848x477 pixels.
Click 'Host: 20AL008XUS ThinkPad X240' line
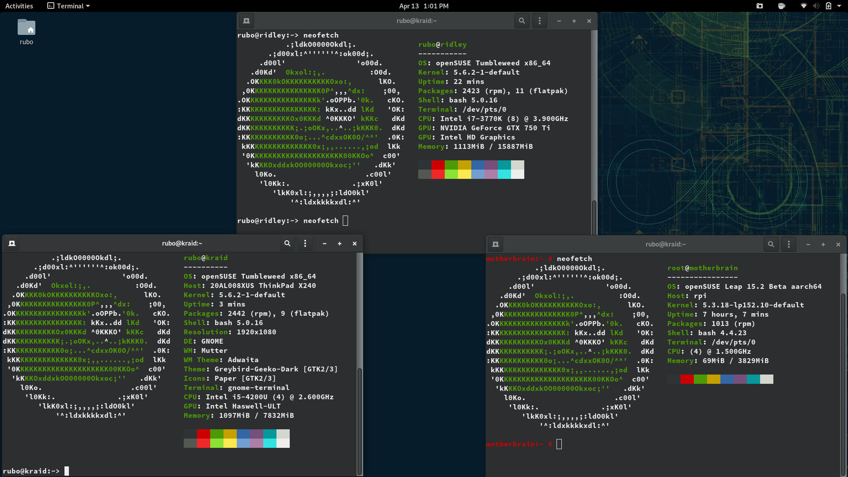[250, 285]
